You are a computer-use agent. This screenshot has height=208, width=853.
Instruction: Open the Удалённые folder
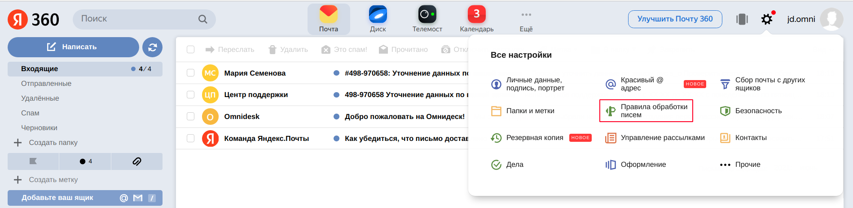pyautogui.click(x=40, y=98)
